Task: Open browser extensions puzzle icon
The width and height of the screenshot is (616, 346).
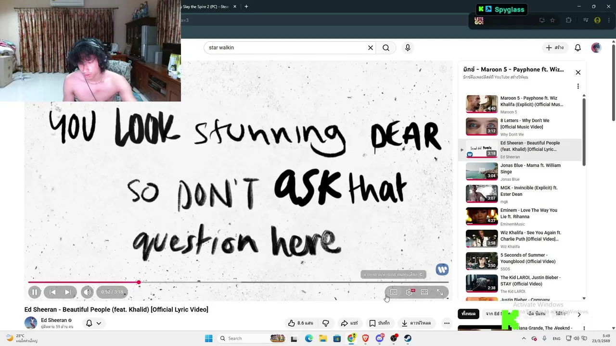Action: [569, 20]
